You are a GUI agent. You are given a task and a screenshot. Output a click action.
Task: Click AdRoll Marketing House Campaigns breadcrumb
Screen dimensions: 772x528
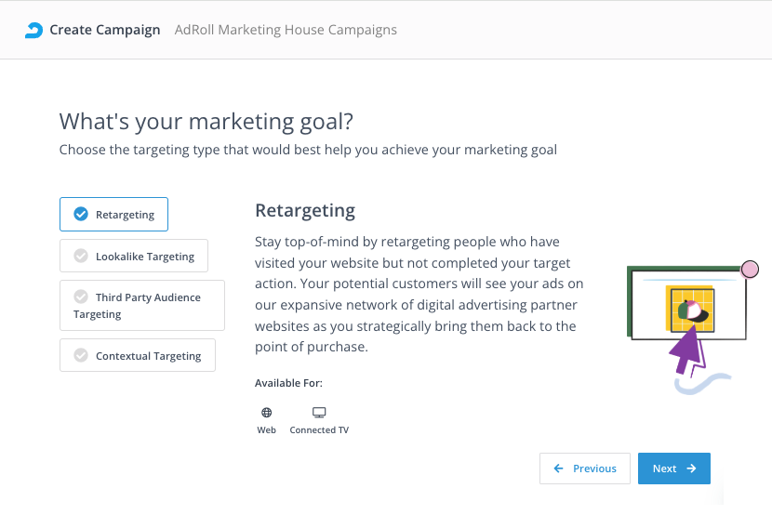pyautogui.click(x=286, y=30)
